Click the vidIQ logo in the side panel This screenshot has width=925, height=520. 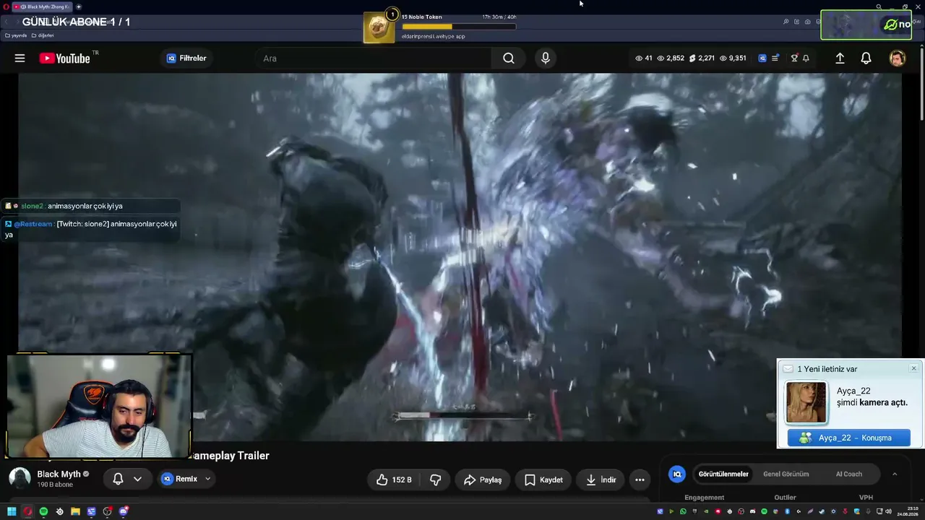[677, 474]
